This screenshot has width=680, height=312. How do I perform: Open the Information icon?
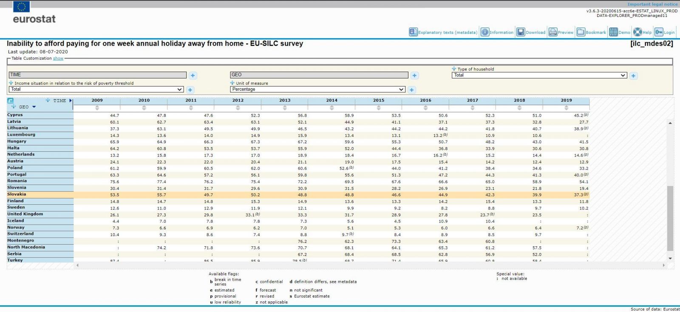click(x=485, y=32)
